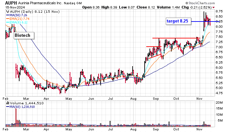Click the Oct label under the volume panel
Viewport: 228px width, 132px height.
pyautogui.click(x=176, y=129)
